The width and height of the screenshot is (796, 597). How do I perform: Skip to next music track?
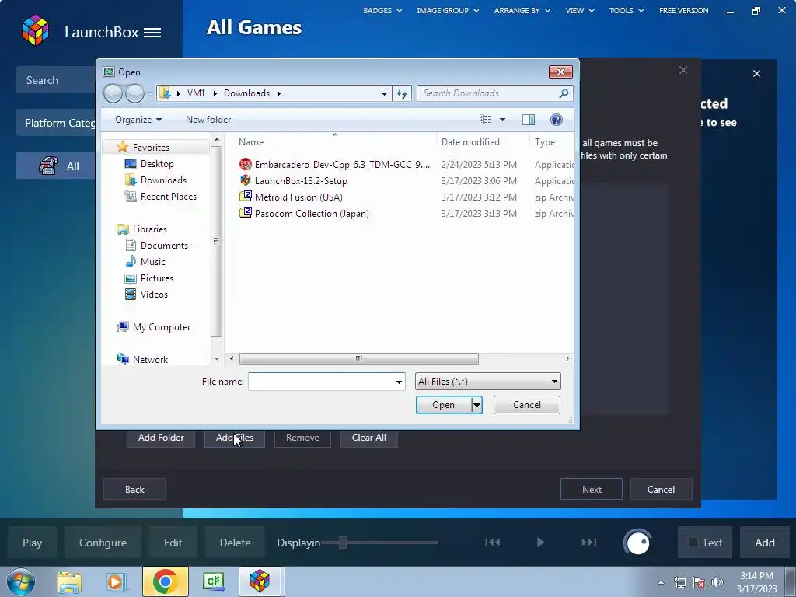589,542
